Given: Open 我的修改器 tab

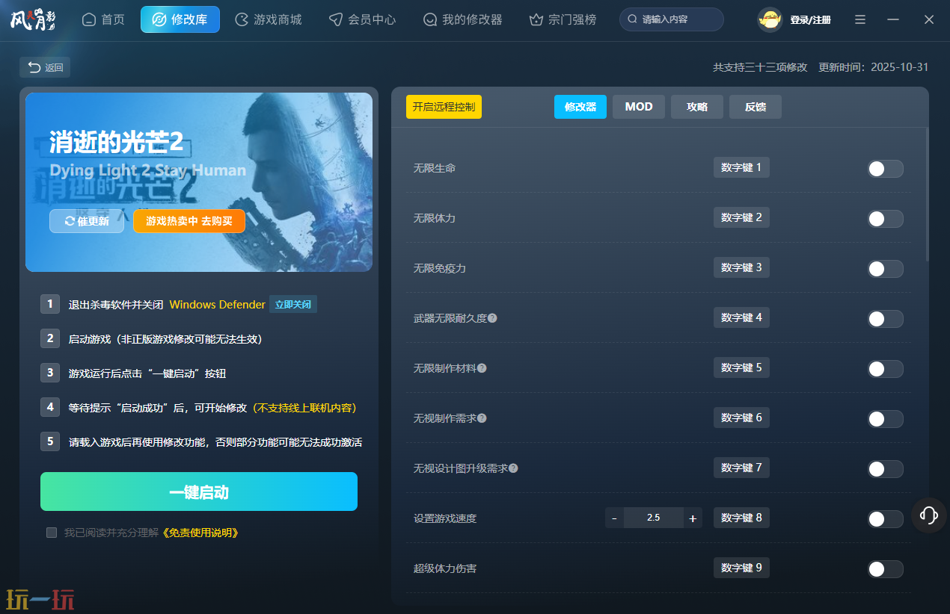Looking at the screenshot, I should point(462,19).
